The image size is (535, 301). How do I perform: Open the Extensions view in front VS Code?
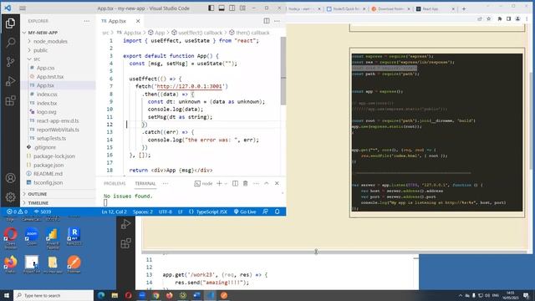(x=10, y=100)
